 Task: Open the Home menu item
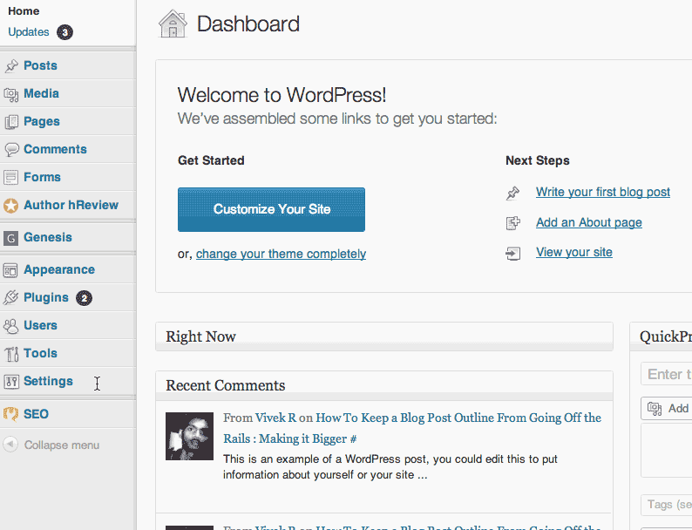pos(24,11)
